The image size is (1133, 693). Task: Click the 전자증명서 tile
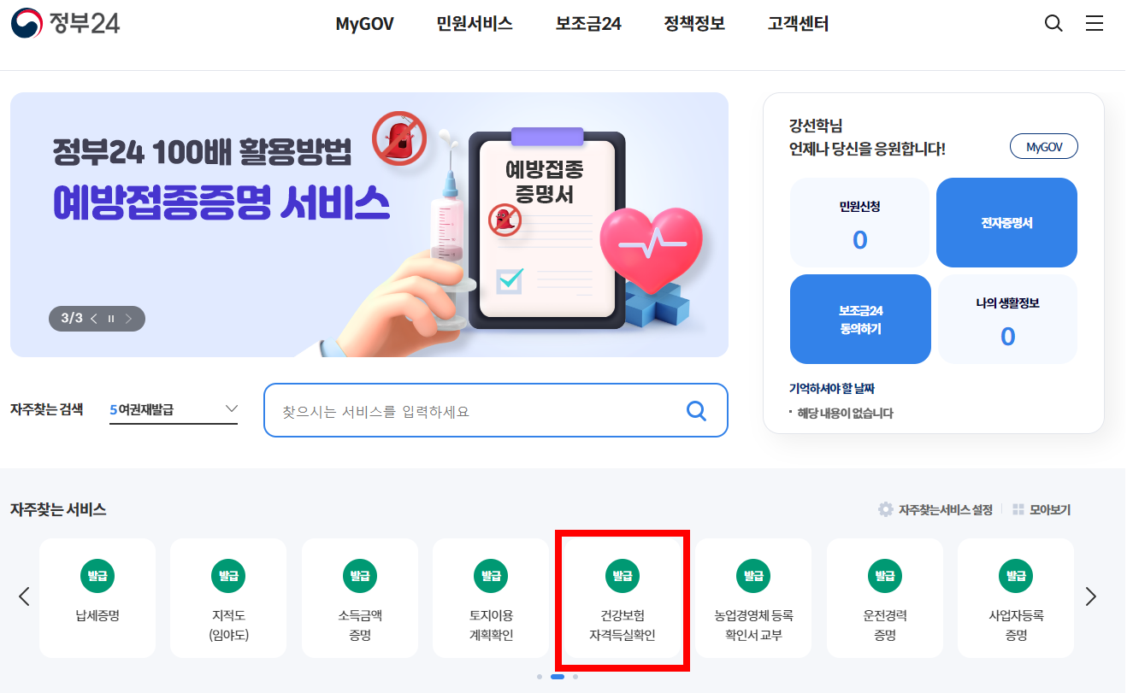(1006, 222)
